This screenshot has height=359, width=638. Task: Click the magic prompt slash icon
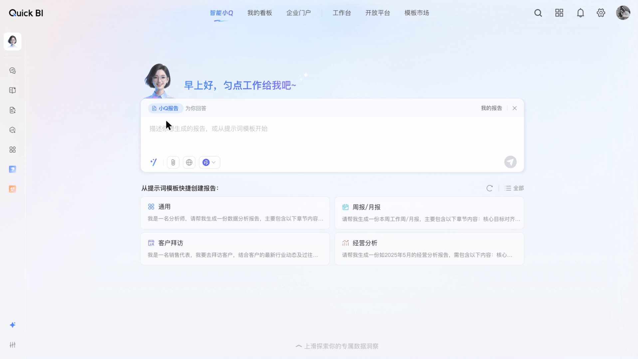point(153,162)
